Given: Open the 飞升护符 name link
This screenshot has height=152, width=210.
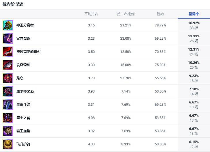Looking at the screenshot, I should click(23, 144).
